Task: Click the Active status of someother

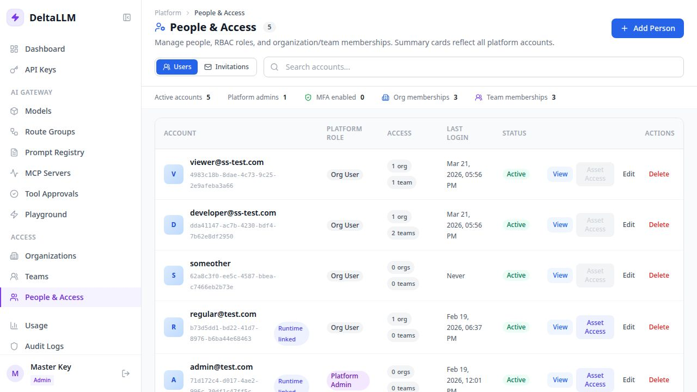Action: pos(516,275)
